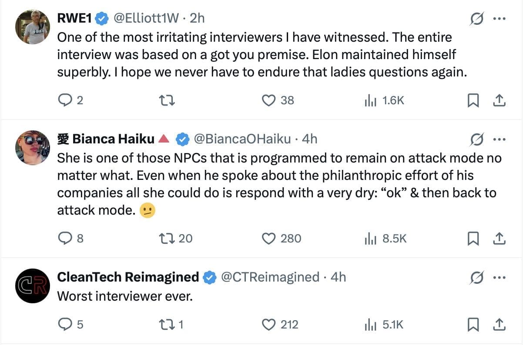Bookmark RWE1's tweet
Screen dimensions: 523x345
click(473, 101)
